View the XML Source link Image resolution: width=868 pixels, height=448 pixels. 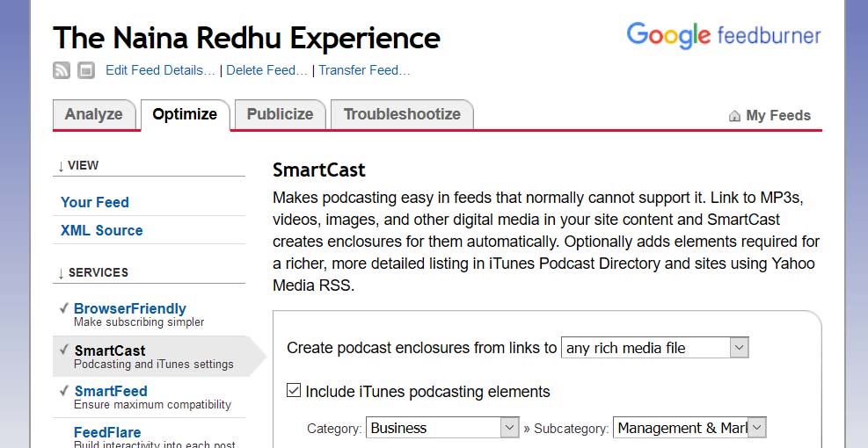tap(101, 231)
